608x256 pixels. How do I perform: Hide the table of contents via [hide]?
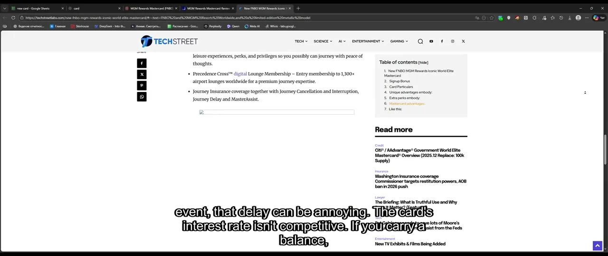(x=423, y=62)
